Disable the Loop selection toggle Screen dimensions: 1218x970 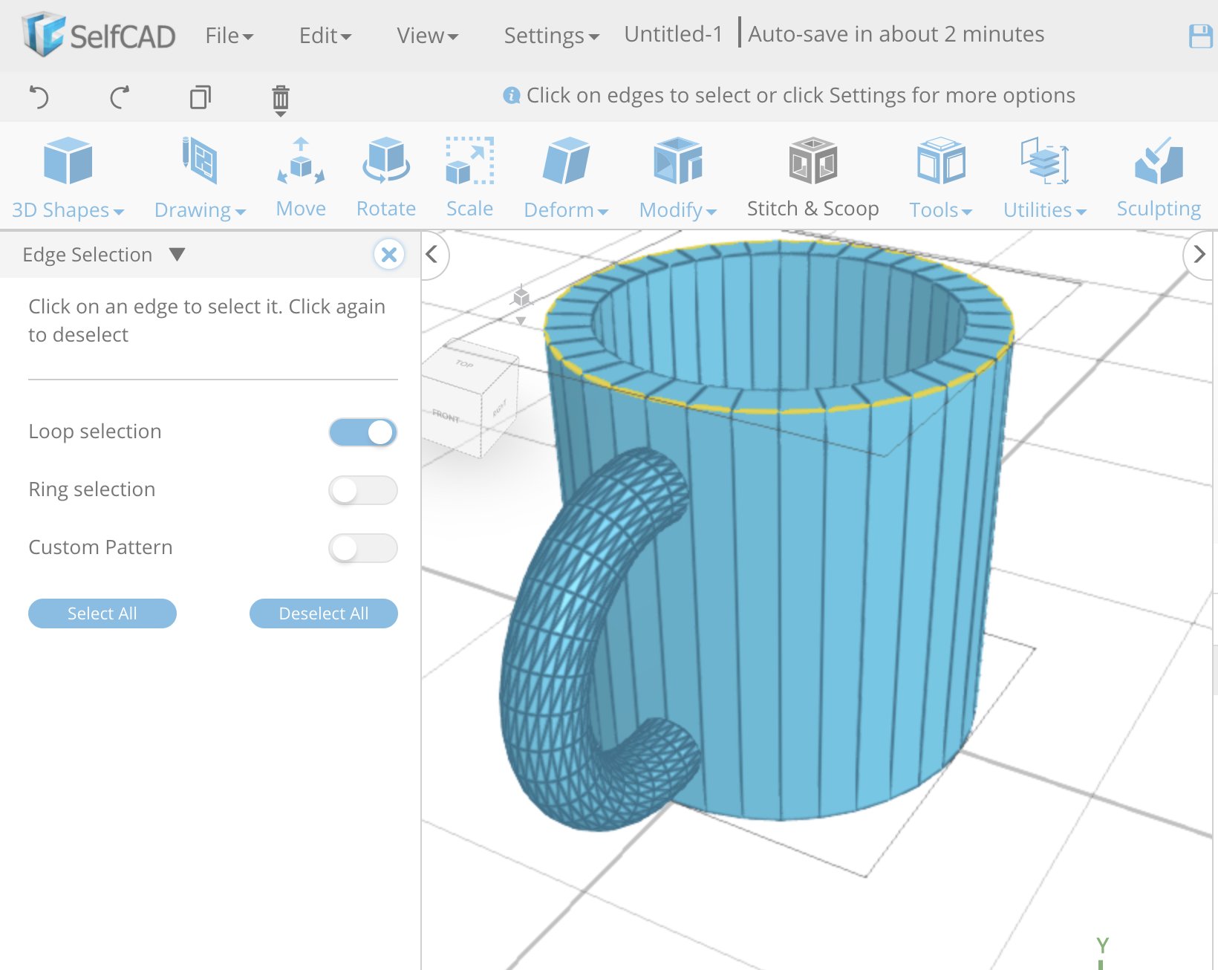point(363,432)
